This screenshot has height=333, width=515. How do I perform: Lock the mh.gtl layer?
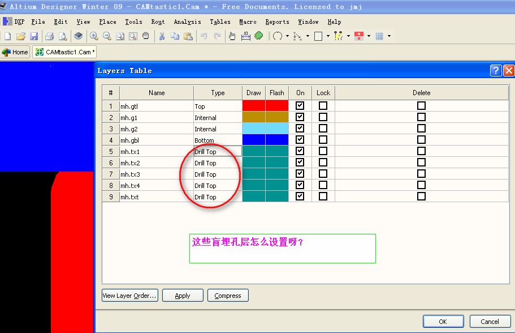coord(323,106)
